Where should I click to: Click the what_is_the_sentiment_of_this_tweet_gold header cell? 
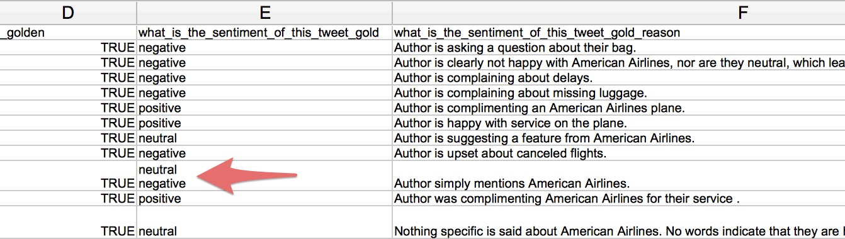click(x=264, y=33)
